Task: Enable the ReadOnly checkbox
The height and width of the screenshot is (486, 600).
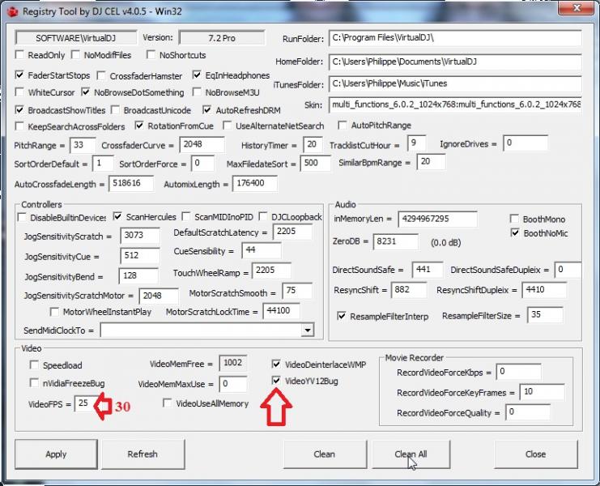Action: pos(19,55)
